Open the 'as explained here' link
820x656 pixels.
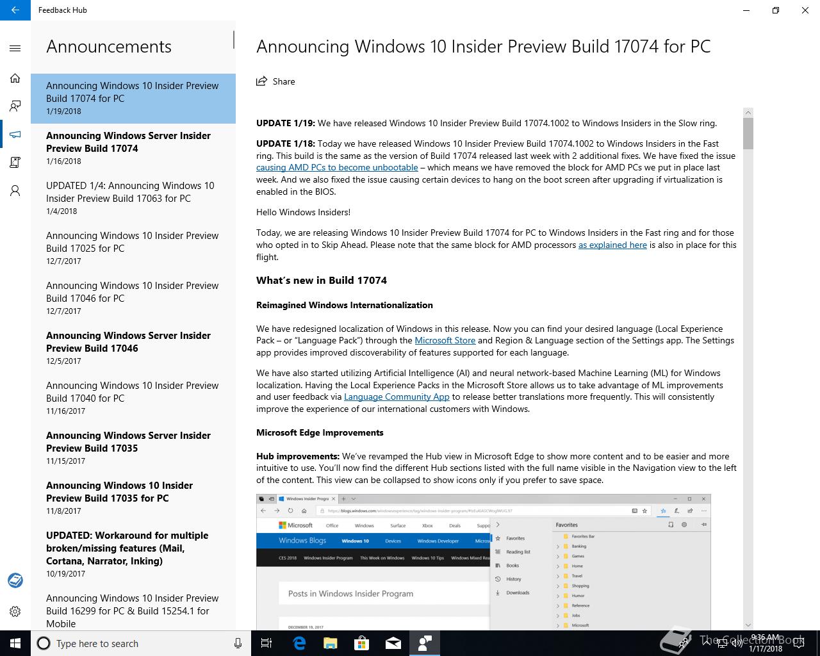612,245
